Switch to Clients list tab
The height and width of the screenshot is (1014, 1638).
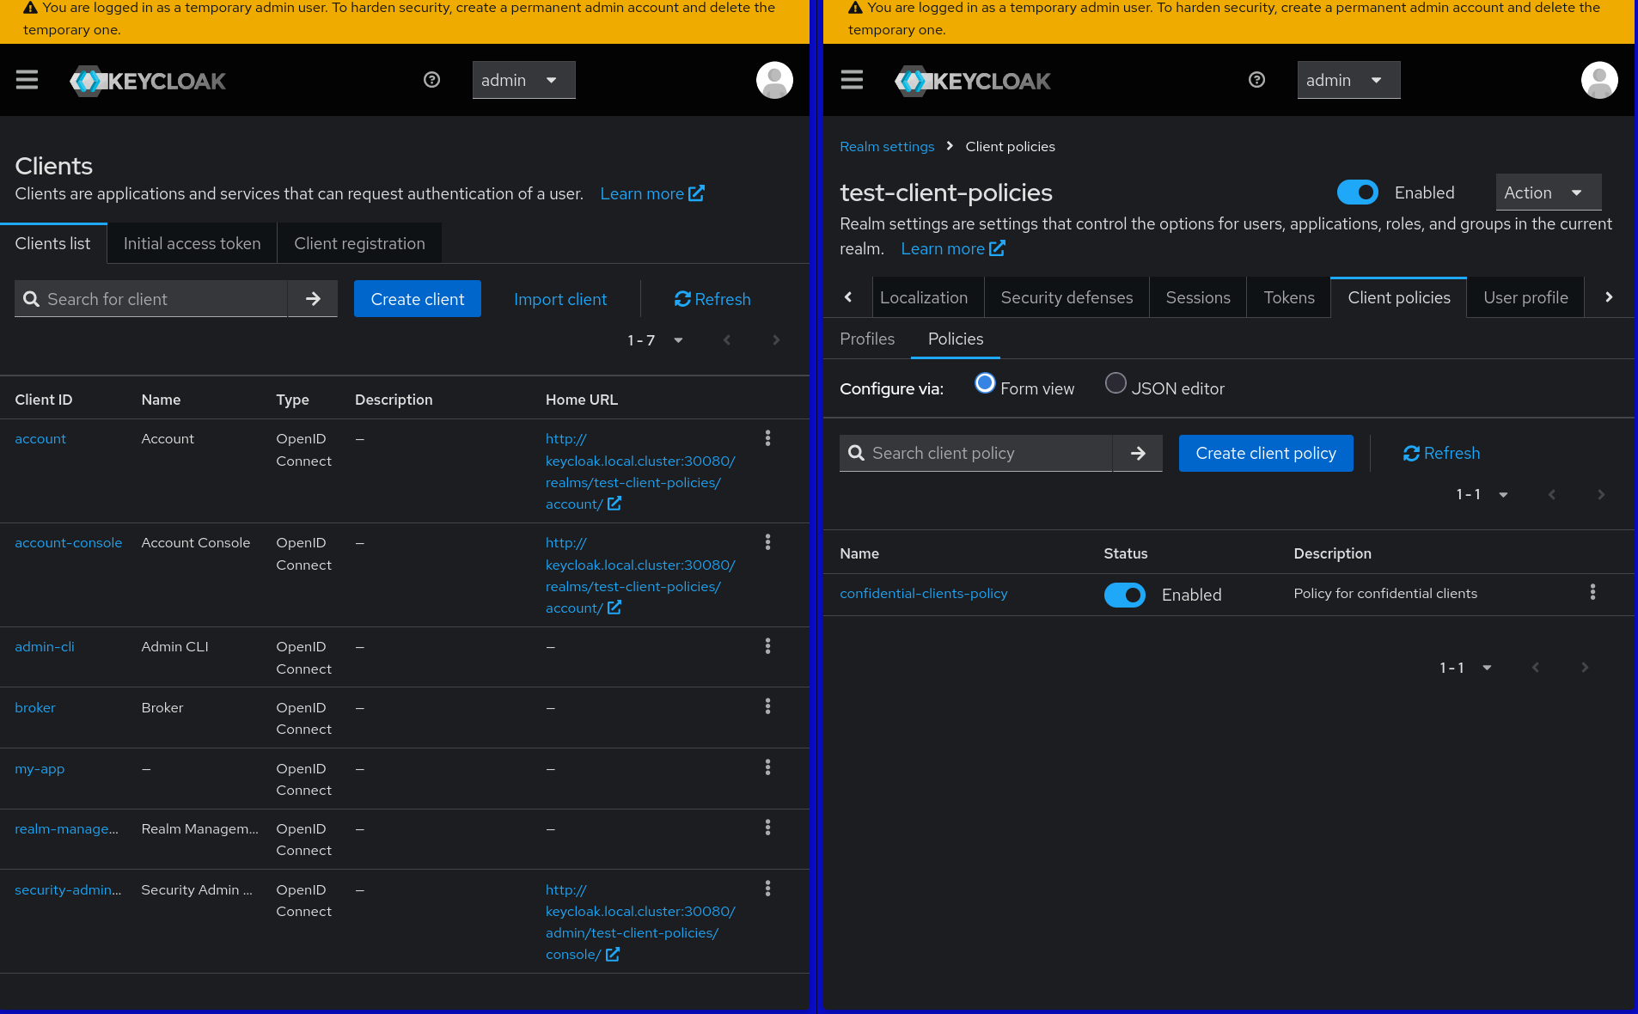click(x=53, y=243)
